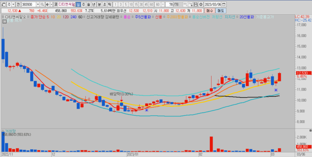312x157 pixels.
Task: Select the 30 interval button
Action: tap(142, 4)
